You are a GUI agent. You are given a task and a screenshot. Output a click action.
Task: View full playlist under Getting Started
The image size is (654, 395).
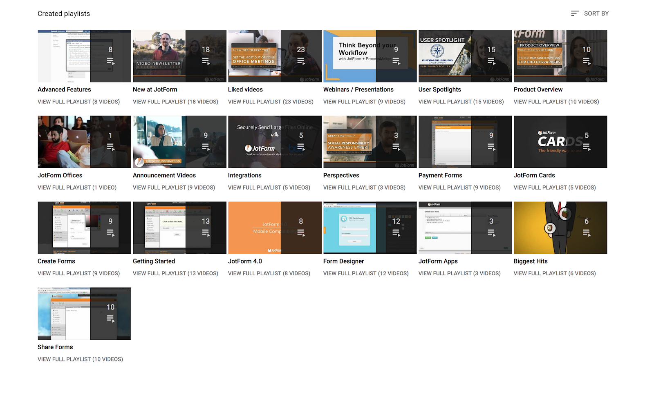(x=175, y=273)
